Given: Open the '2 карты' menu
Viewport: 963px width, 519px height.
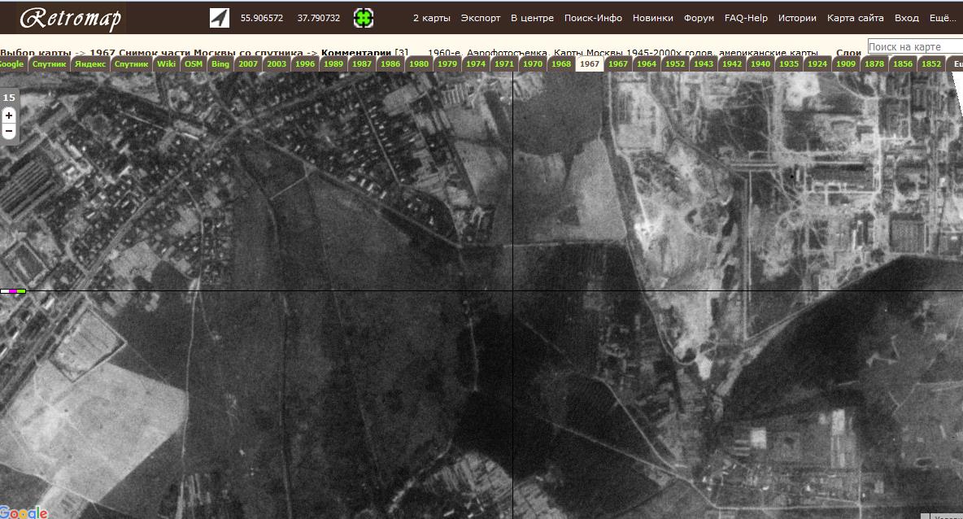Looking at the screenshot, I should [431, 18].
